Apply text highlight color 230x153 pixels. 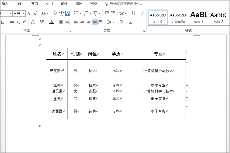[x=42, y=22]
